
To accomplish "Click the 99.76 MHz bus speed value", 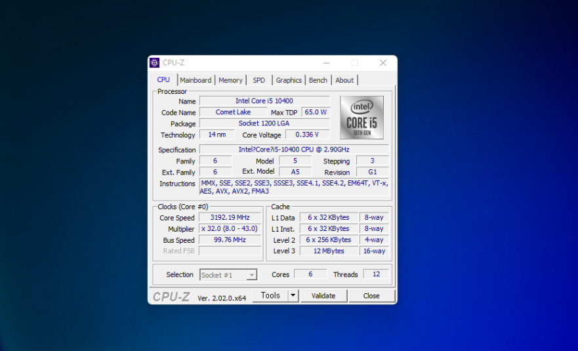I will pos(230,239).
